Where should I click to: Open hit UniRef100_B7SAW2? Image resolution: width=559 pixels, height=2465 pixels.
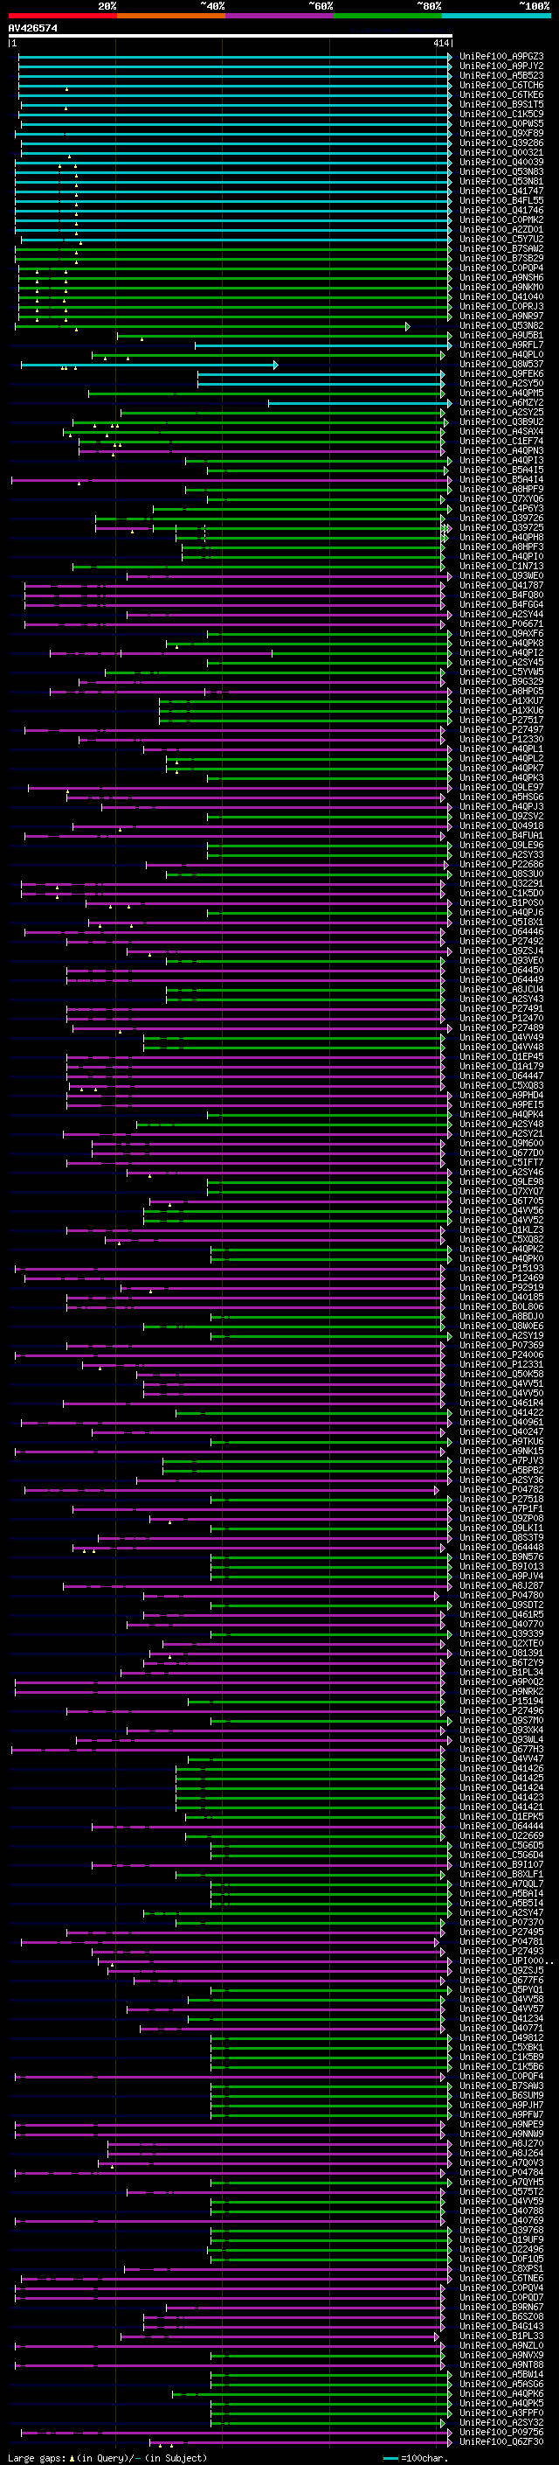tap(501, 249)
